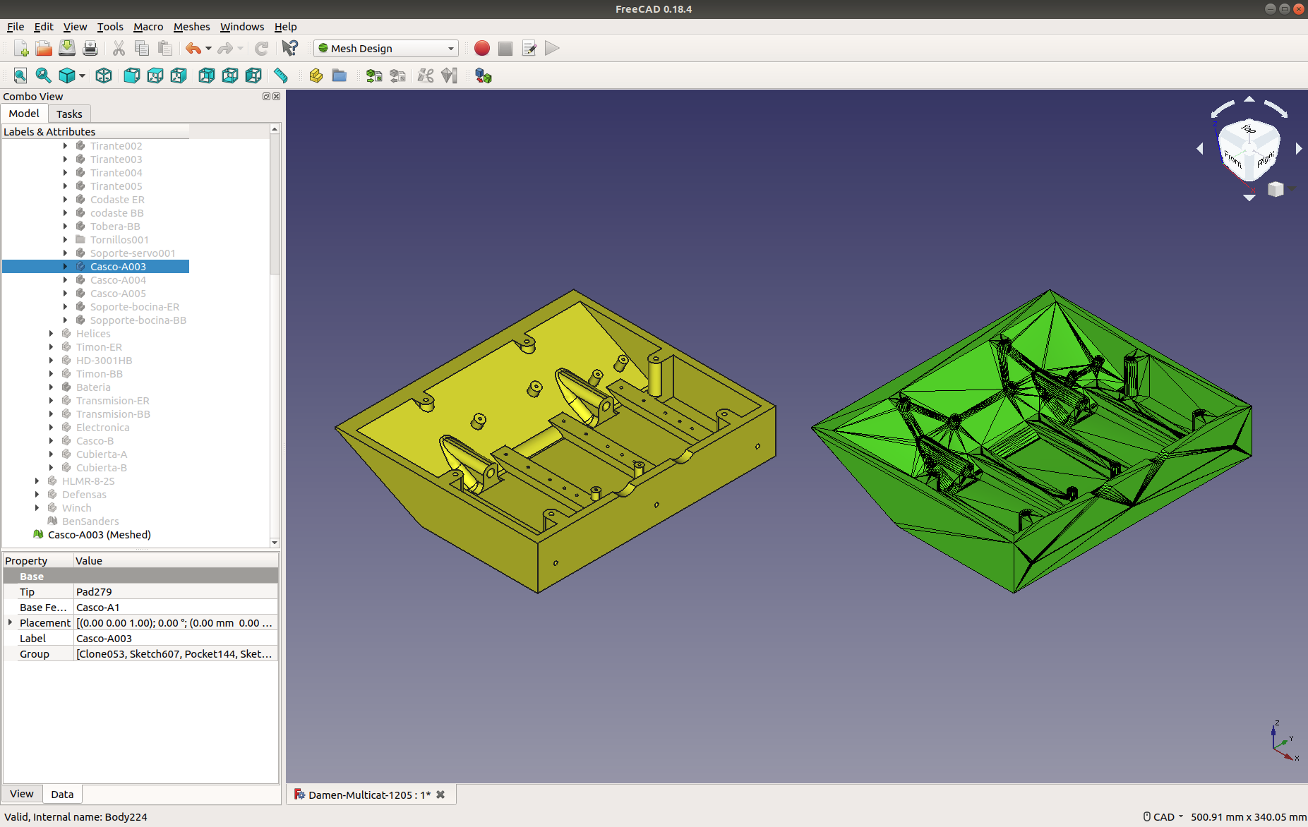Image resolution: width=1308 pixels, height=827 pixels.
Task: Activate the What's This help pointer
Action: pos(289,48)
